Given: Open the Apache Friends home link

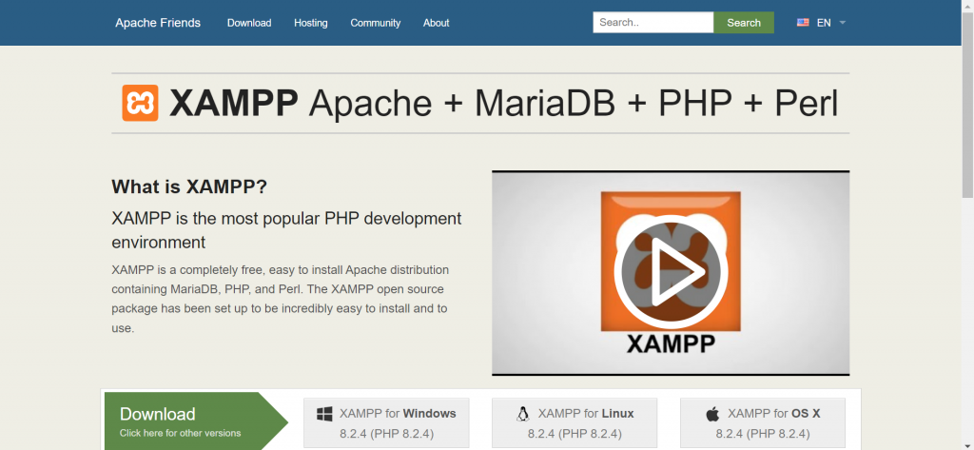Looking at the screenshot, I should pos(158,23).
